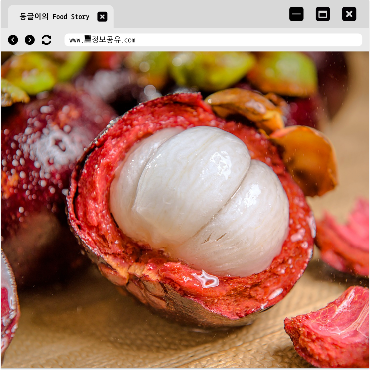Close the 동글이의 Food Story tab

click(x=102, y=17)
